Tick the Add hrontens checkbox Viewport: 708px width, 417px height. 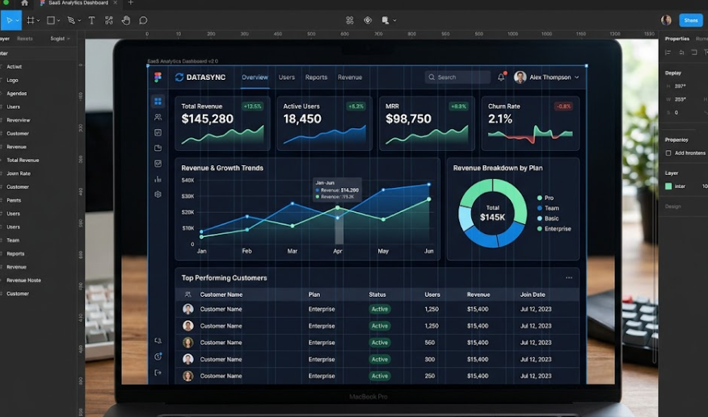click(668, 153)
